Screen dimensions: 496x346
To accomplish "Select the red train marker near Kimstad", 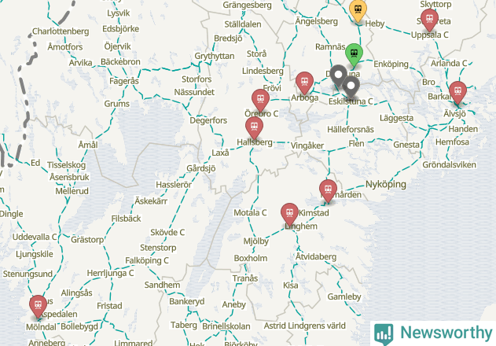I will (328, 190).
